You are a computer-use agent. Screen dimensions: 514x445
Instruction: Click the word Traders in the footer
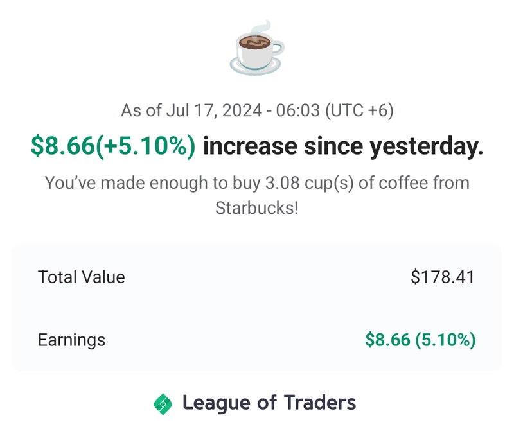click(x=320, y=403)
